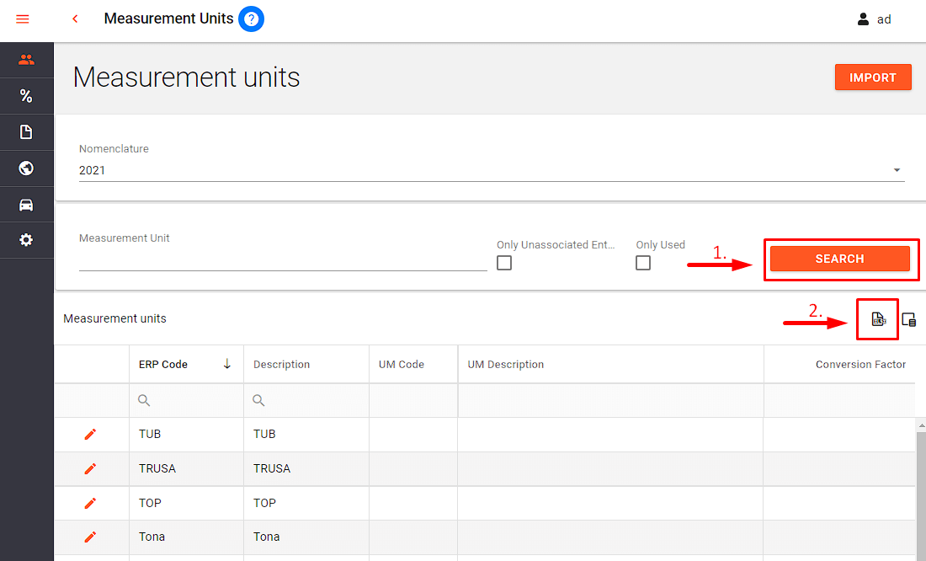
Task: Open the people section in sidebar
Action: pyautogui.click(x=26, y=60)
